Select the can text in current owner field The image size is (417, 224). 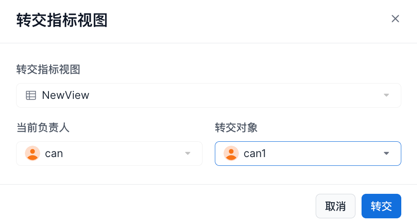point(54,154)
